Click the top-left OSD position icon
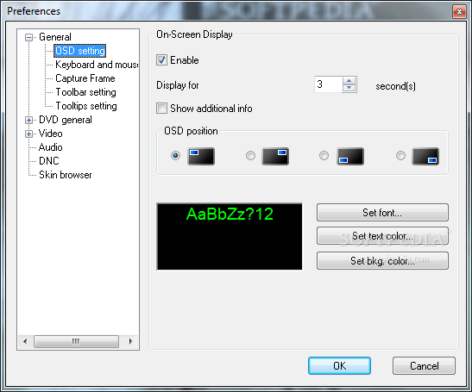 coord(201,156)
